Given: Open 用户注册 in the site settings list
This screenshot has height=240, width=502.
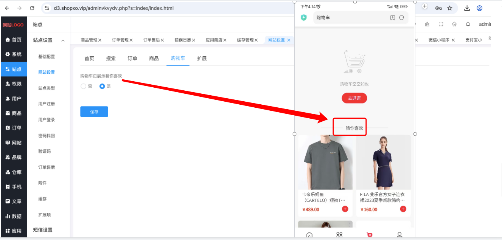Looking at the screenshot, I should coord(47,104).
